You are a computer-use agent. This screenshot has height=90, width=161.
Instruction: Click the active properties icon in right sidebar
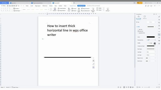pyautogui.click(x=159, y=35)
